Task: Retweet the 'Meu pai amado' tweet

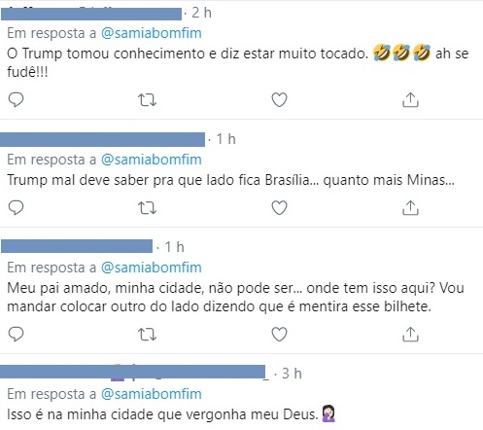Action: click(x=147, y=335)
